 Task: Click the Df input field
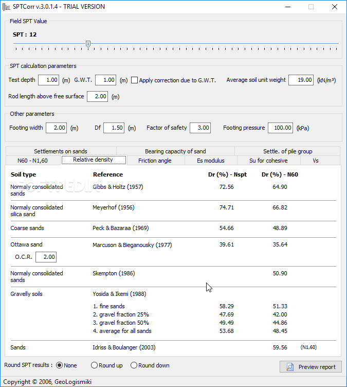(114, 128)
